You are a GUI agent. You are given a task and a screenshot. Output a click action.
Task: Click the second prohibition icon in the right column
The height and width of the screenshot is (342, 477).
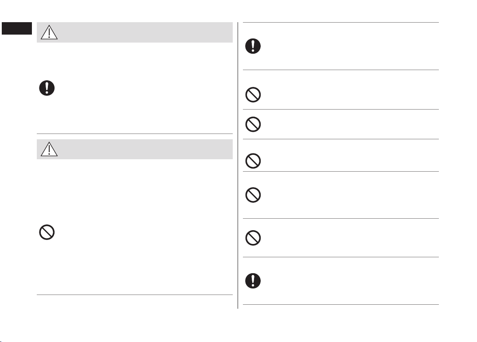point(253,124)
